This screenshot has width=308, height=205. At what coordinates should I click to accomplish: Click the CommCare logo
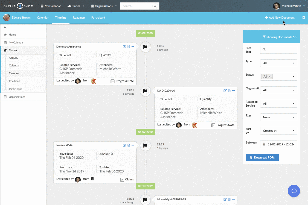pos(18,6)
